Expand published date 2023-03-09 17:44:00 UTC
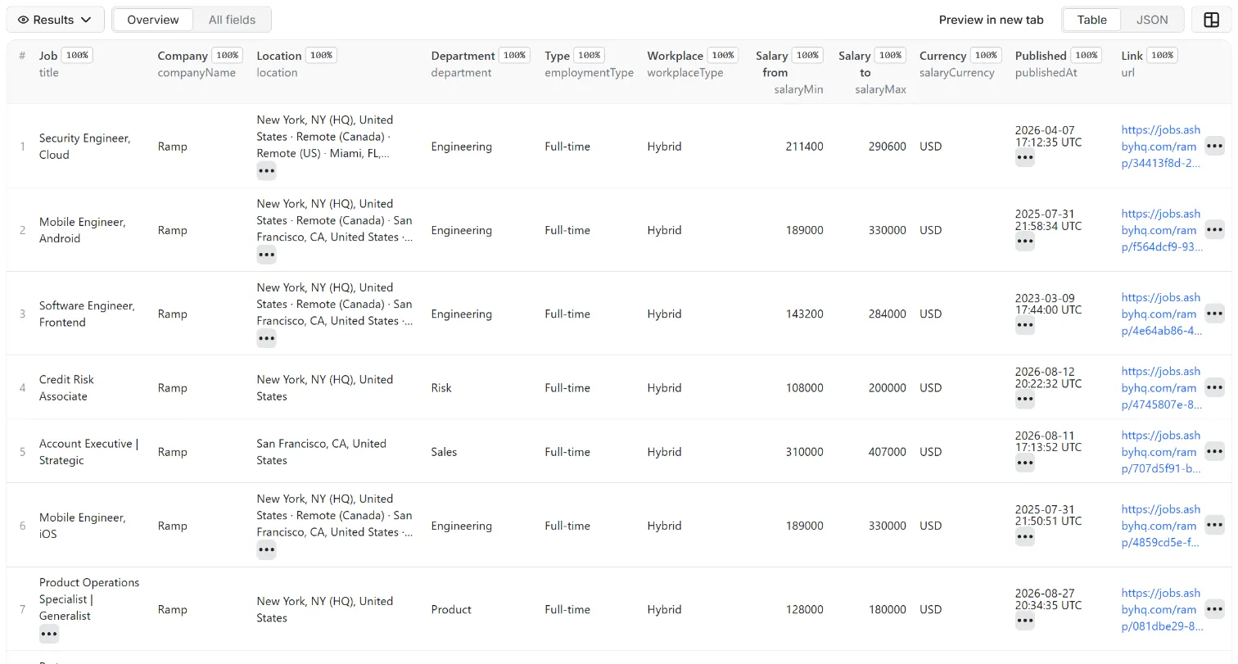Image resolution: width=1238 pixels, height=664 pixels. (x=1024, y=325)
